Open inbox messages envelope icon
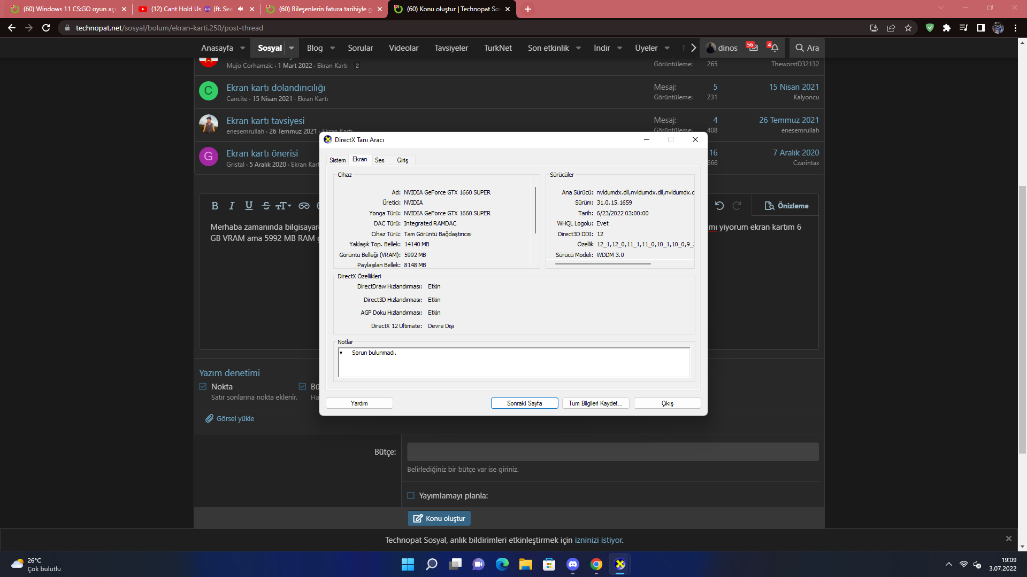Viewport: 1027px width, 577px height. 753,48
